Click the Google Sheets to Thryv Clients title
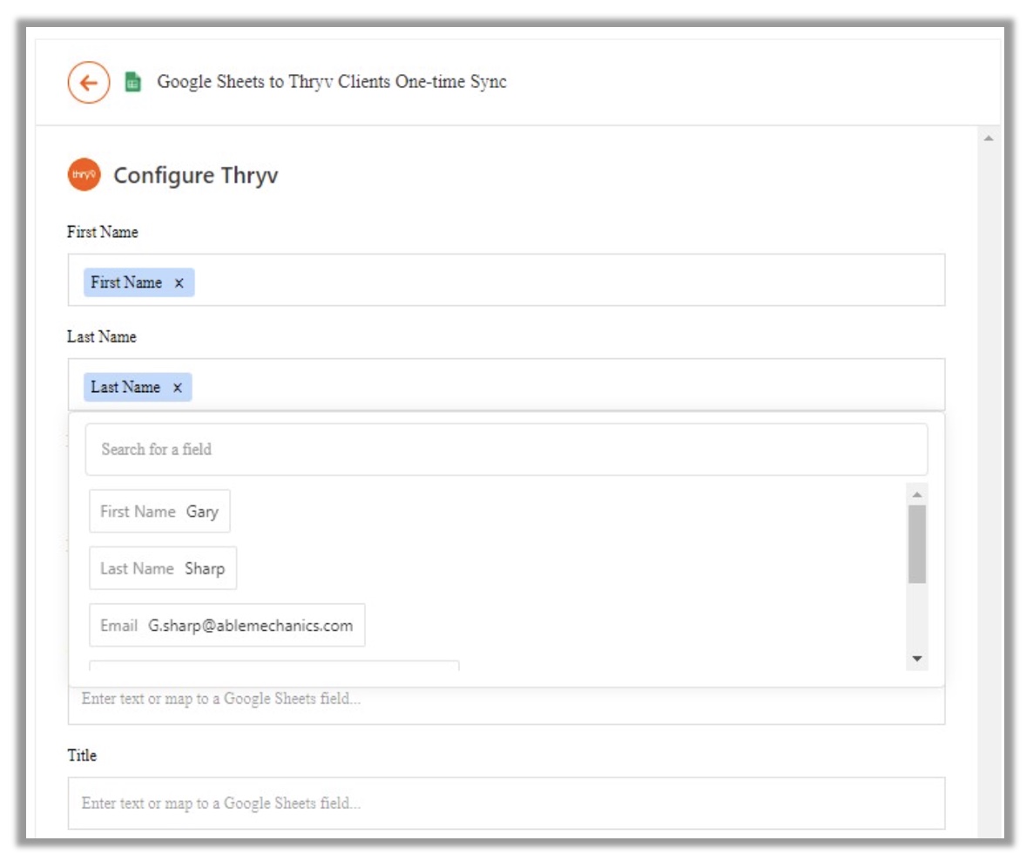 pyautogui.click(x=331, y=82)
